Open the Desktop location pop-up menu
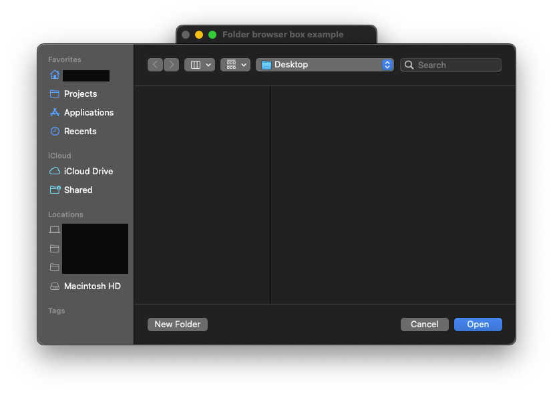The image size is (553, 394). click(325, 65)
